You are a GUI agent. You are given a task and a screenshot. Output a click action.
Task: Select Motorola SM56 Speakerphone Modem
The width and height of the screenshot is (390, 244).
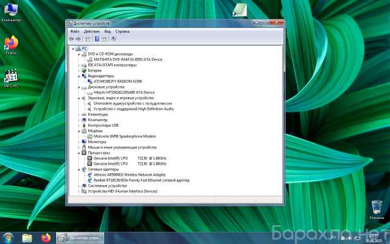point(125,137)
